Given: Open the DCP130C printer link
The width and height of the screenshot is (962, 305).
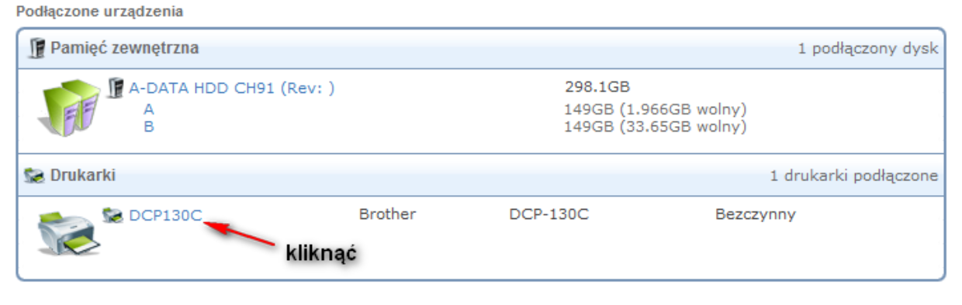Looking at the screenshot, I should [x=165, y=215].
